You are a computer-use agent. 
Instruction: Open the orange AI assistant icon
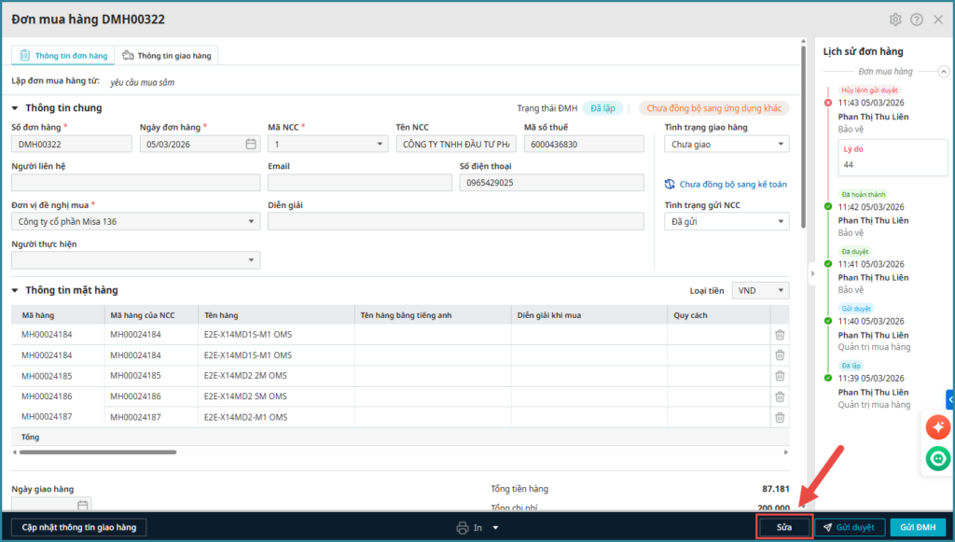point(937,427)
